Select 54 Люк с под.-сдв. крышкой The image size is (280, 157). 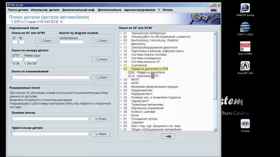click(152, 126)
